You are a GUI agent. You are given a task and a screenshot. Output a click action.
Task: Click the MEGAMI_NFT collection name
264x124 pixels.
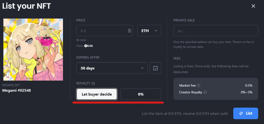10,85
